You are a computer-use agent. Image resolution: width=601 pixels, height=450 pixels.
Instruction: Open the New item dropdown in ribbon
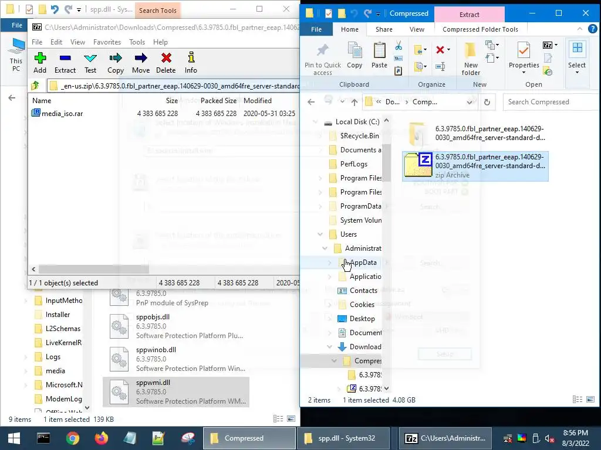[498, 45]
